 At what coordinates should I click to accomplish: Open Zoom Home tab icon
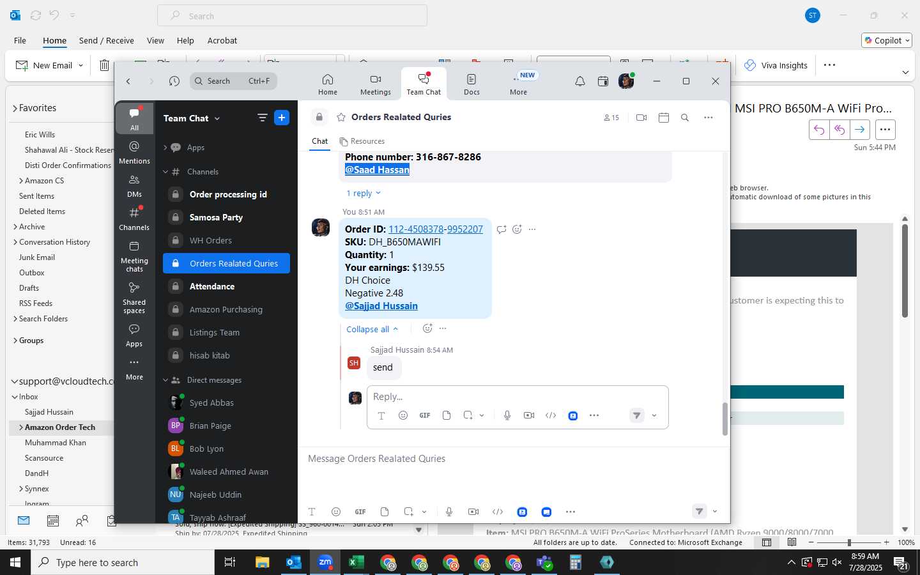click(x=327, y=80)
